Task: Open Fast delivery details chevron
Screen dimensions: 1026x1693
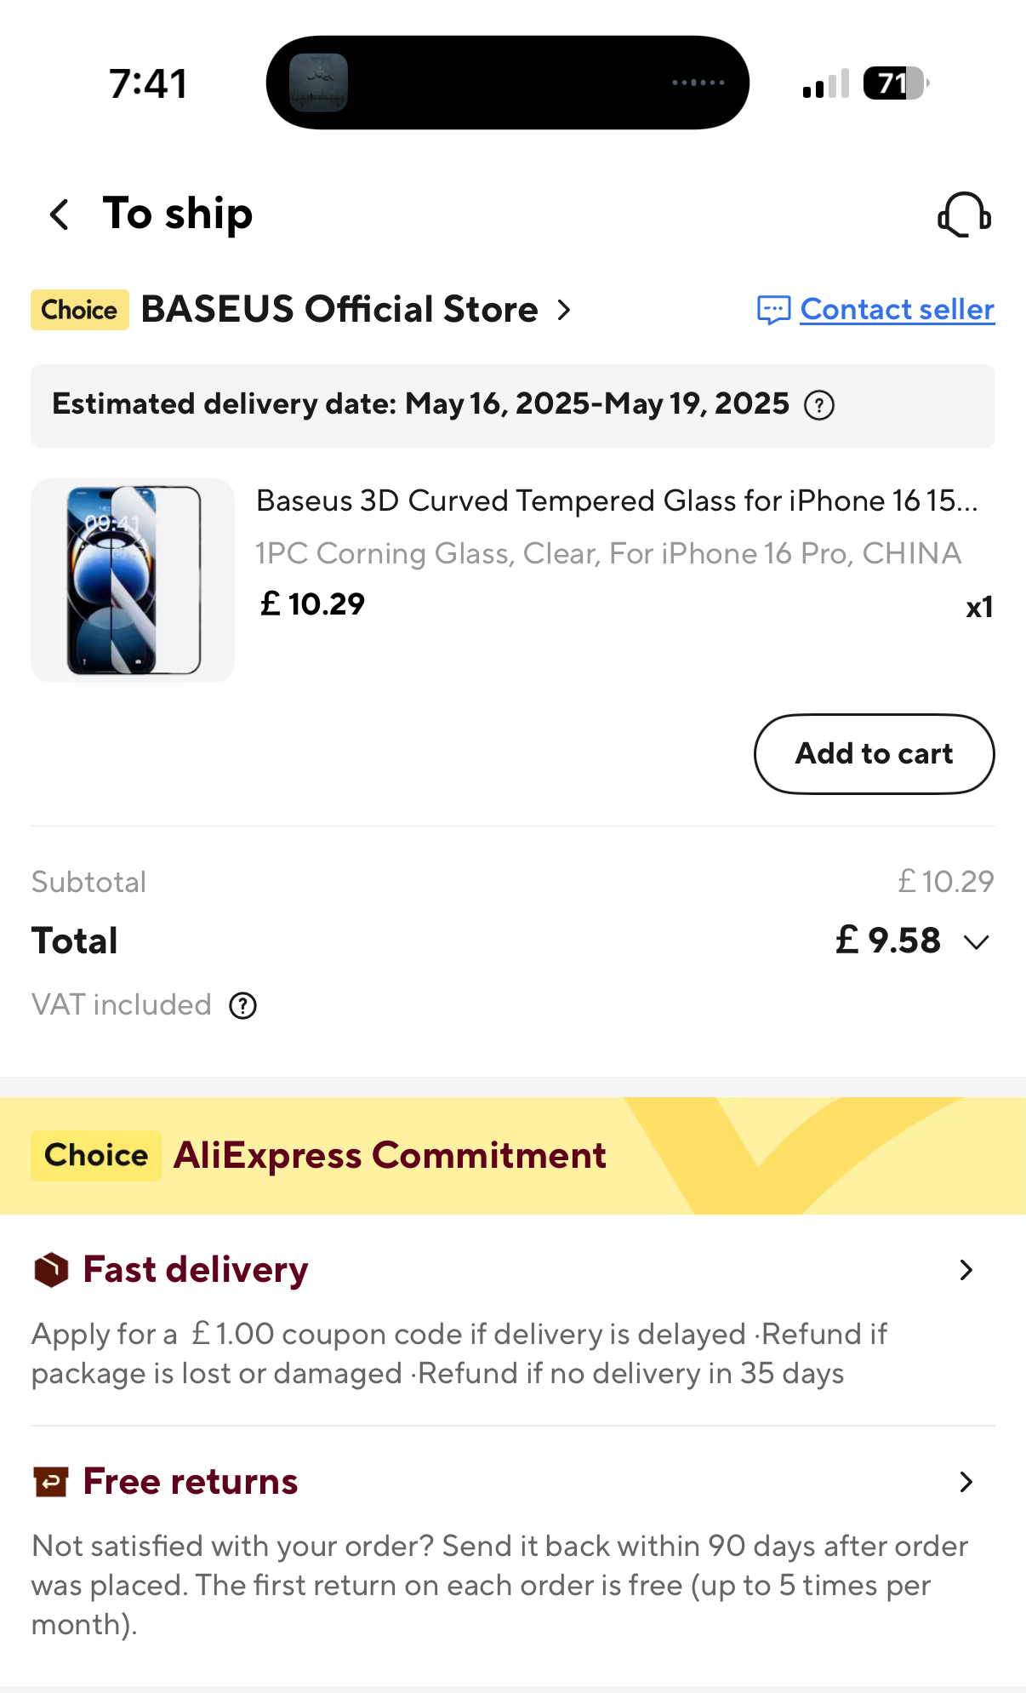Action: point(966,1270)
